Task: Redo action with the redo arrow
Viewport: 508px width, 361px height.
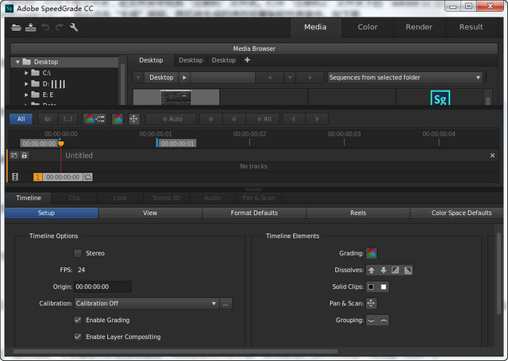Action: pos(60,28)
